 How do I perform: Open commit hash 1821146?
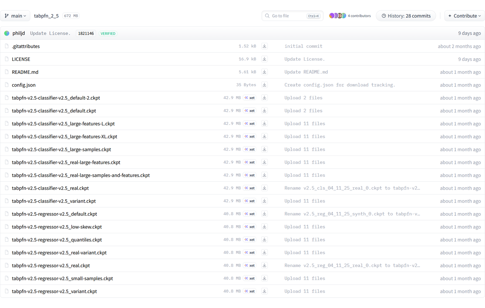[x=86, y=33]
